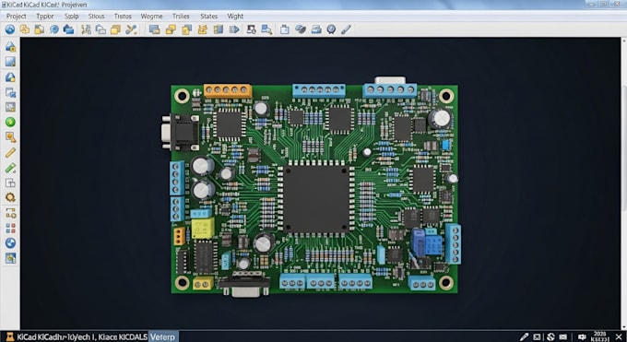Screen dimensions: 627x342
Task: Click the blue globe icon in left sidebar
Action: (x=10, y=242)
